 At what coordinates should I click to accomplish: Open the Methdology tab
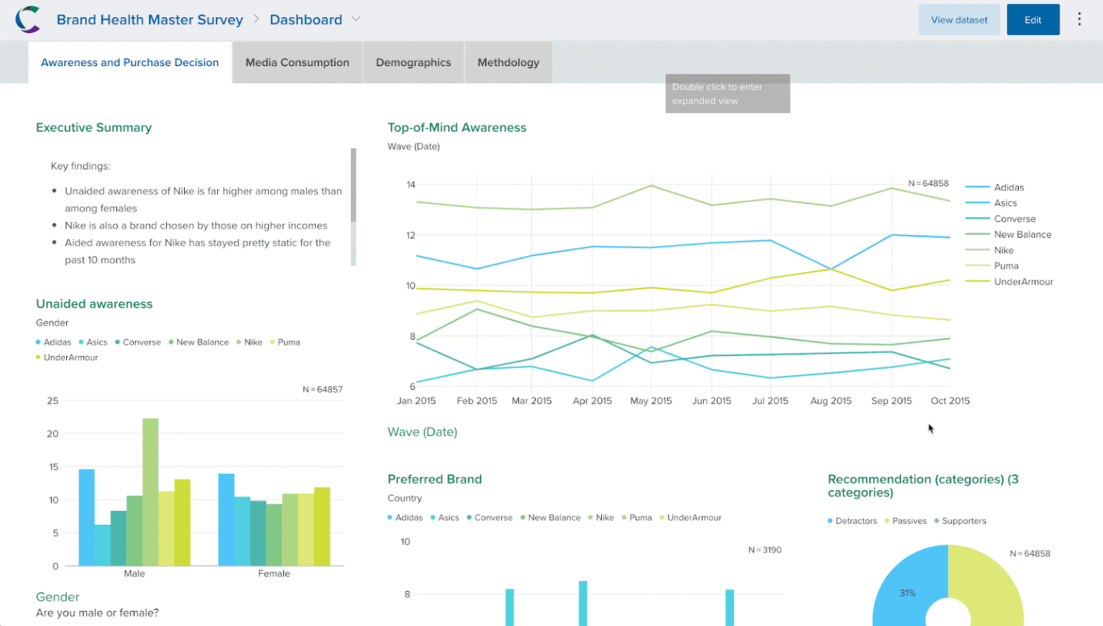tap(509, 63)
